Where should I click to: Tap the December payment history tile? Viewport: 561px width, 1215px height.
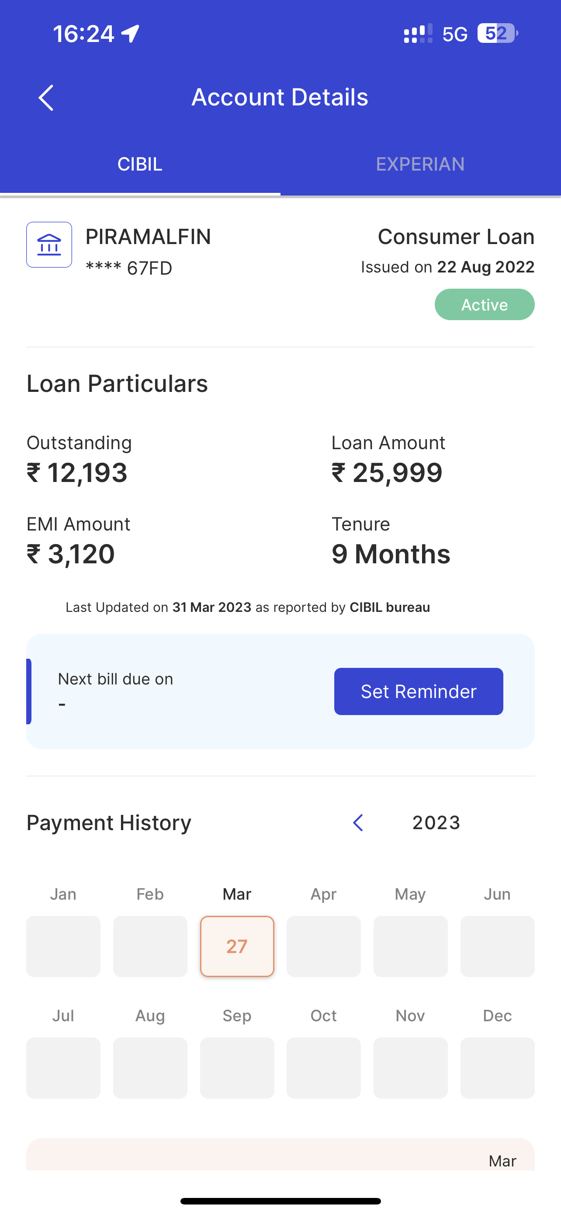pyautogui.click(x=497, y=1067)
